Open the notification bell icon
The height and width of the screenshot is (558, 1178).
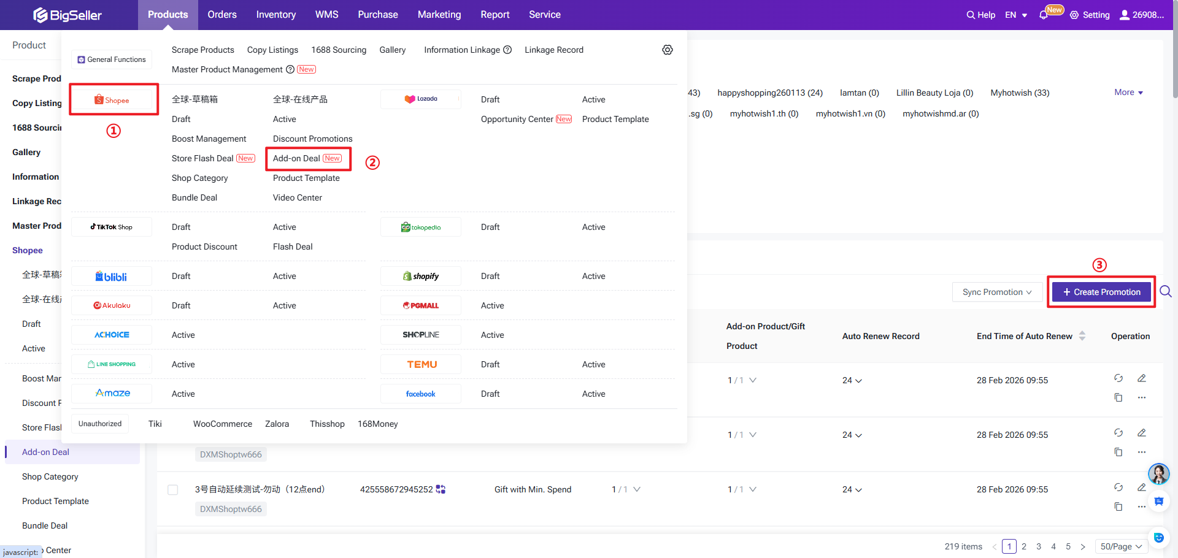(1044, 15)
